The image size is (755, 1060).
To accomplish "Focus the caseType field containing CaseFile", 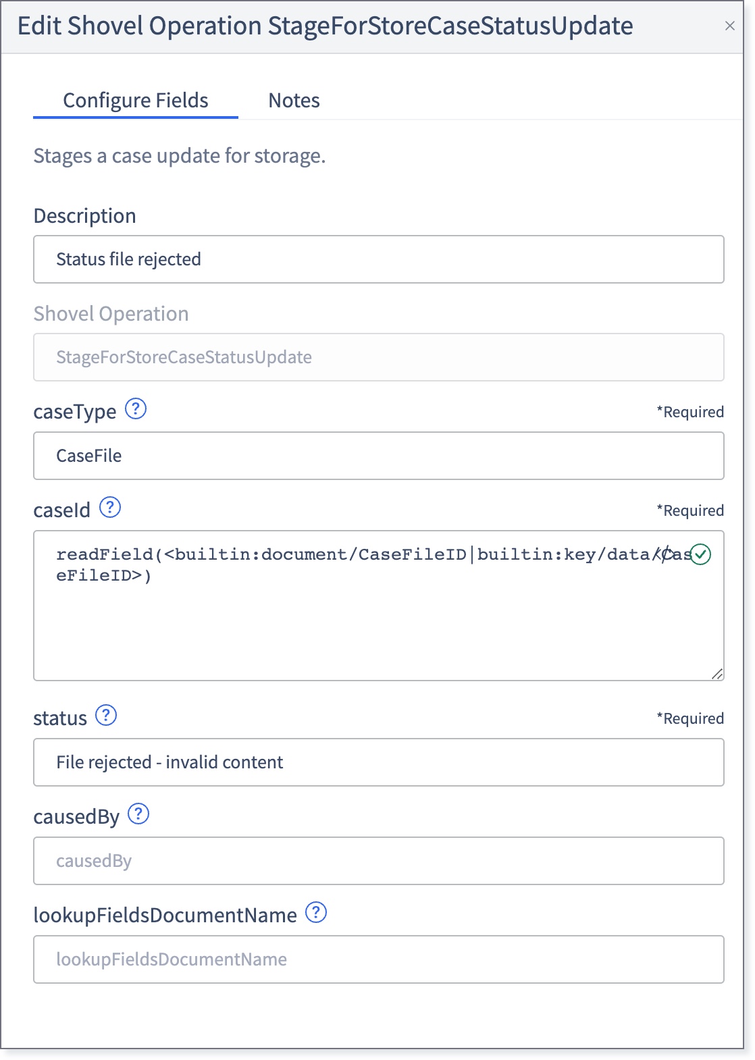I will (379, 456).
